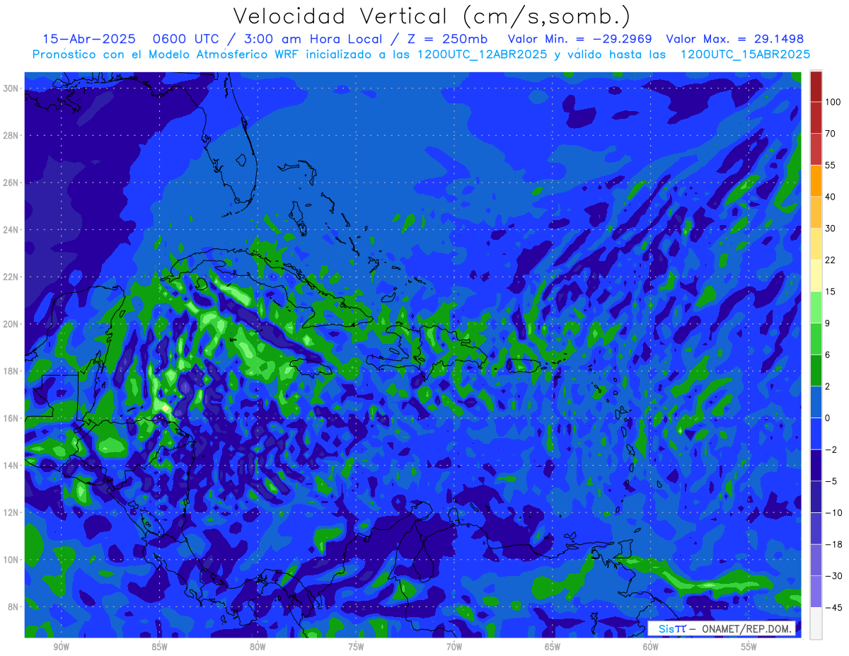The width and height of the screenshot is (849, 656).
Task: Click the white colorbar segment below -45
Action: [816, 623]
